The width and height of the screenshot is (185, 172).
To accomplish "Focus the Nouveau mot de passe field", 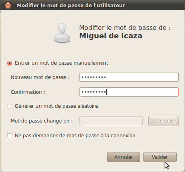I will point(129,77).
